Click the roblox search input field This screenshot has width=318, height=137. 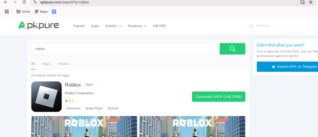[x=125, y=49]
